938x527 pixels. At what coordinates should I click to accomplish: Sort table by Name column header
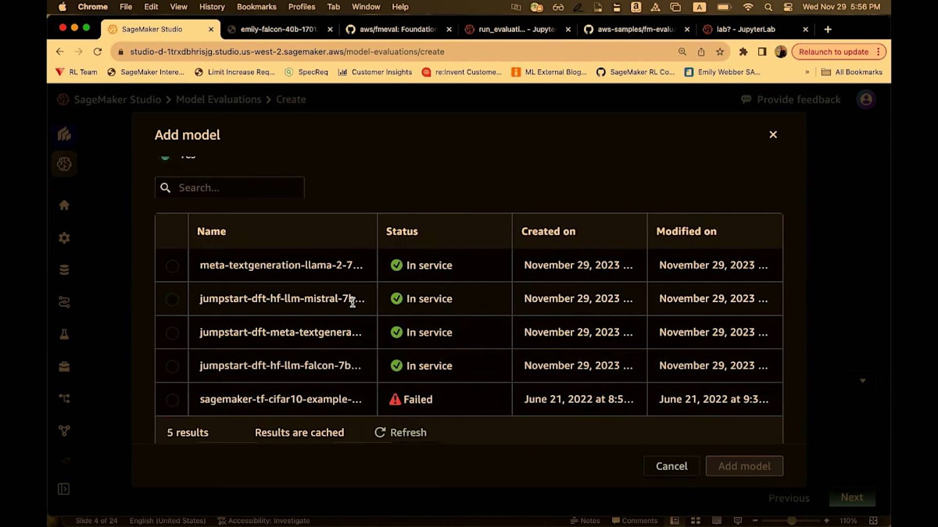[211, 231]
